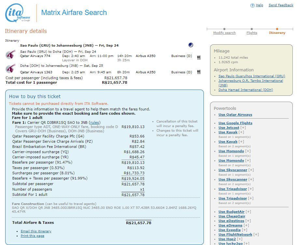The image size is (297, 245).
Task: Open the Help link
Action: pos(260,5)
